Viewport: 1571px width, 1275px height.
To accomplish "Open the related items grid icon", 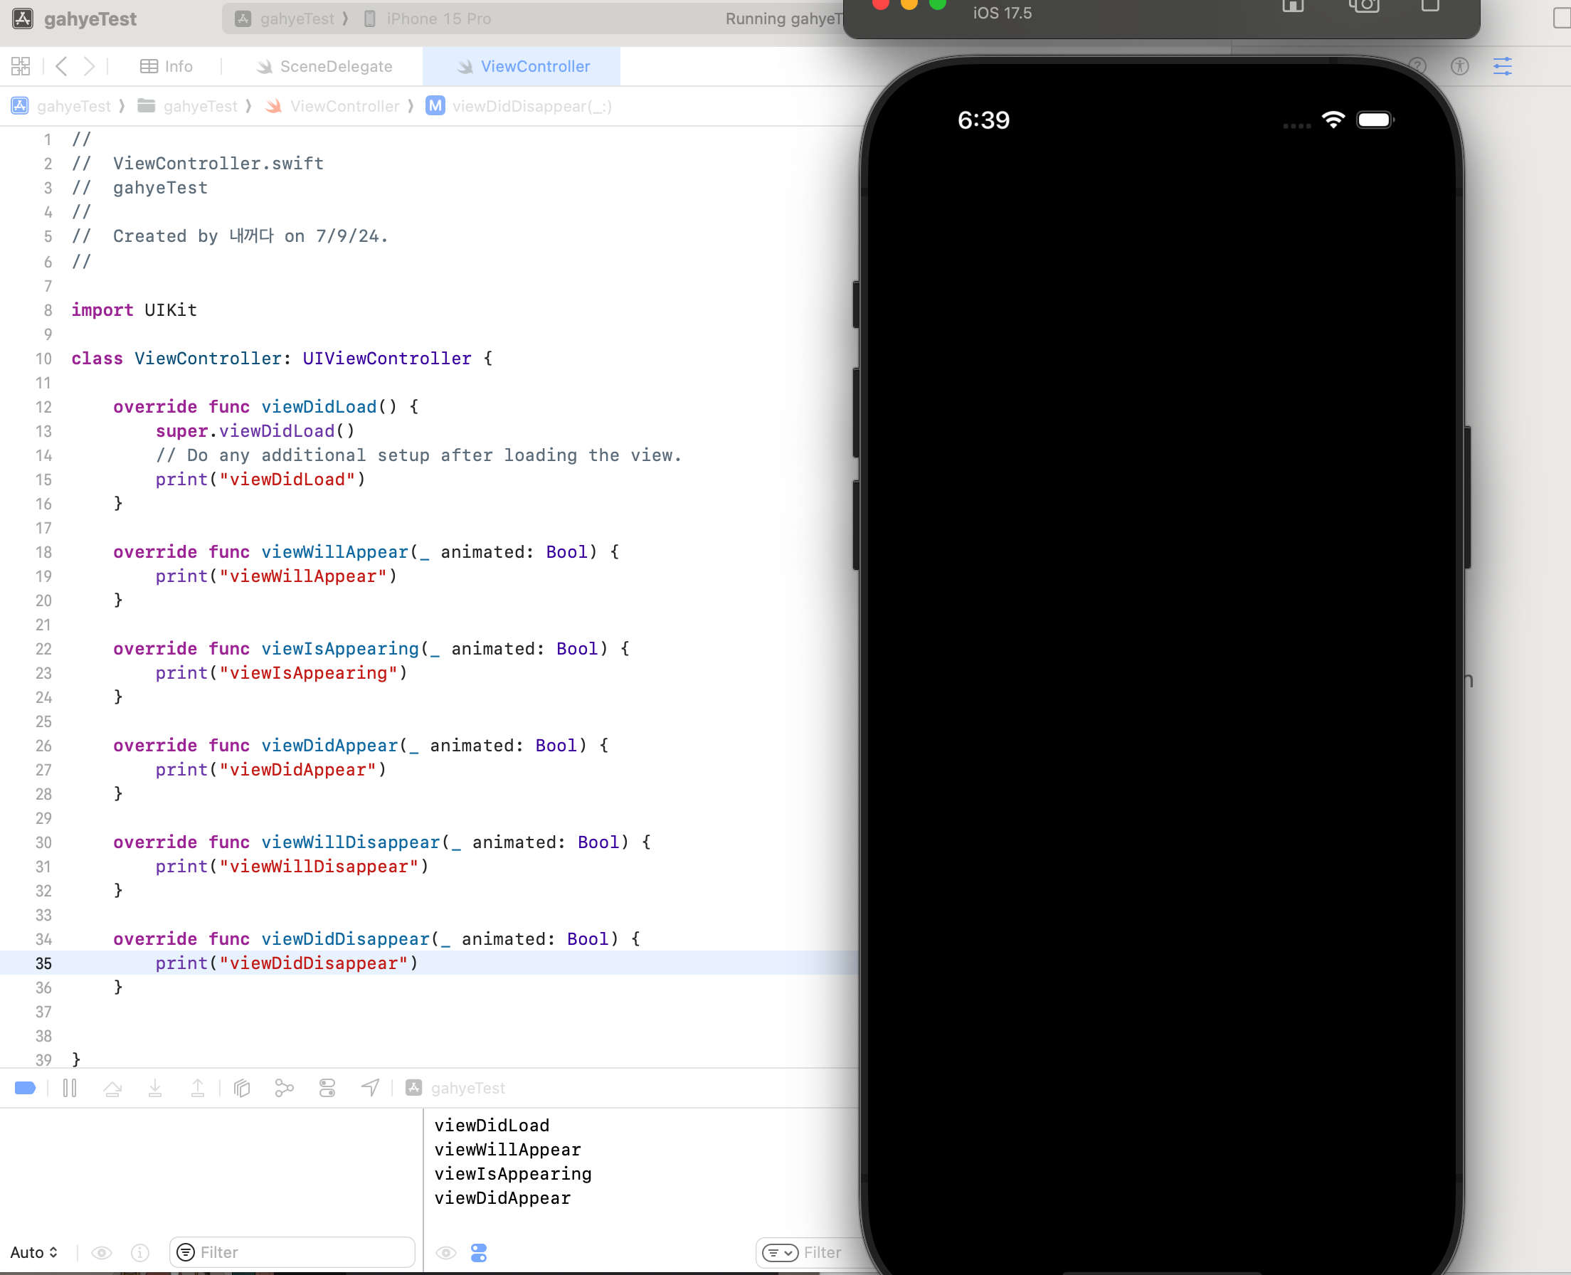I will (x=21, y=66).
